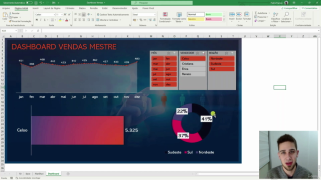Click the fill color bucket icon

(60, 20)
